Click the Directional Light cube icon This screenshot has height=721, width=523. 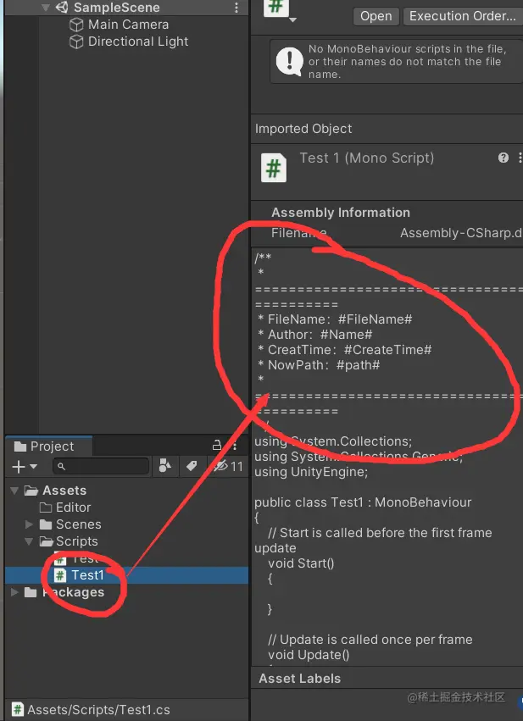tap(76, 42)
